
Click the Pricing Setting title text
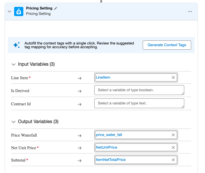[39, 8]
